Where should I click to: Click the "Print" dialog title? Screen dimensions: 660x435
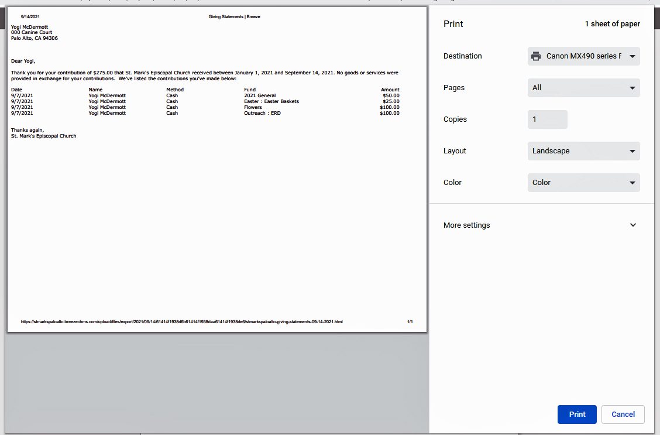pos(453,24)
